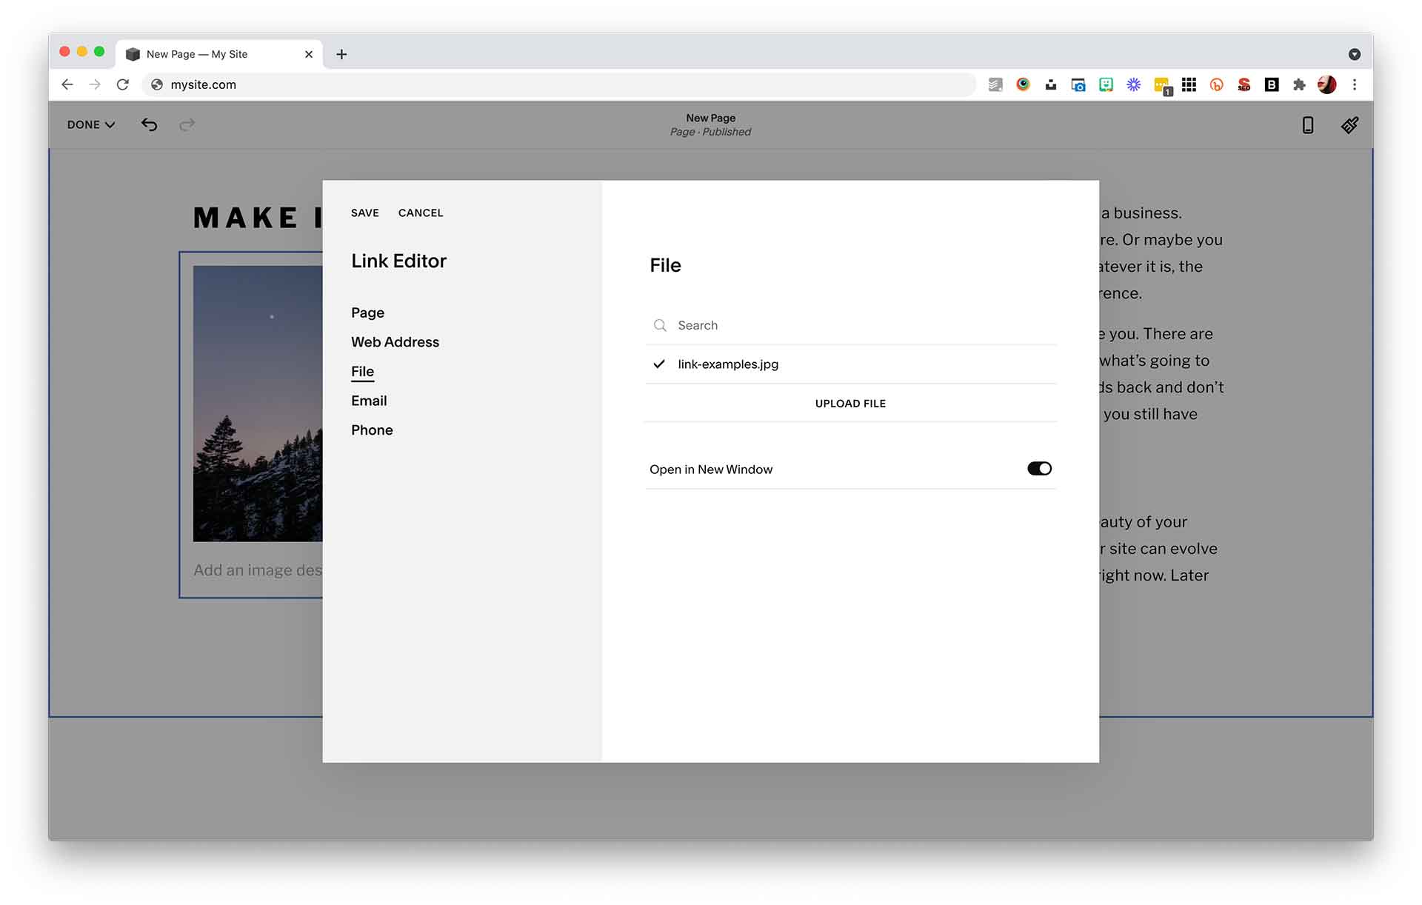Open the site styles paintbrush icon
The height and width of the screenshot is (905, 1422).
(x=1349, y=125)
